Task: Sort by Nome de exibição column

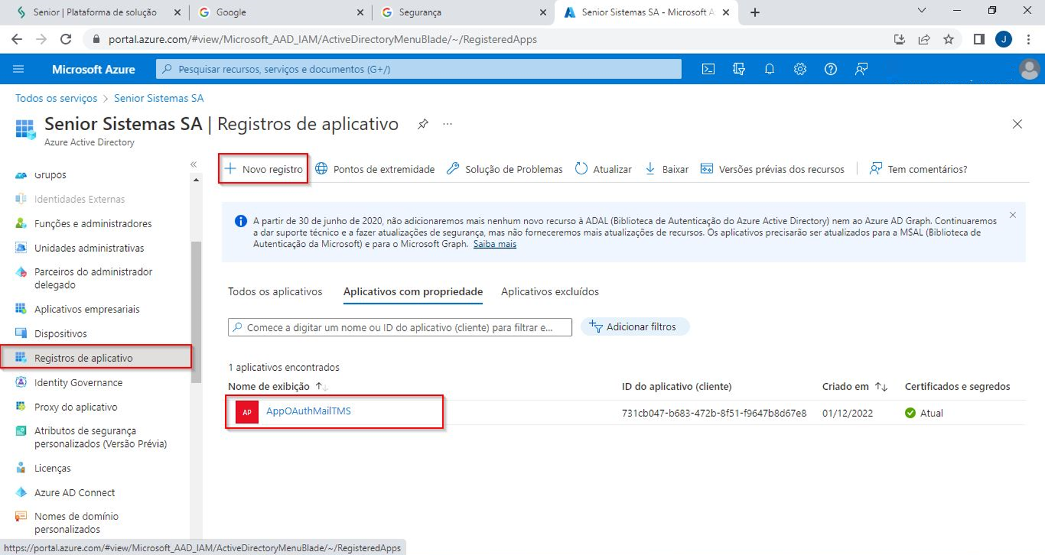Action: tap(278, 386)
